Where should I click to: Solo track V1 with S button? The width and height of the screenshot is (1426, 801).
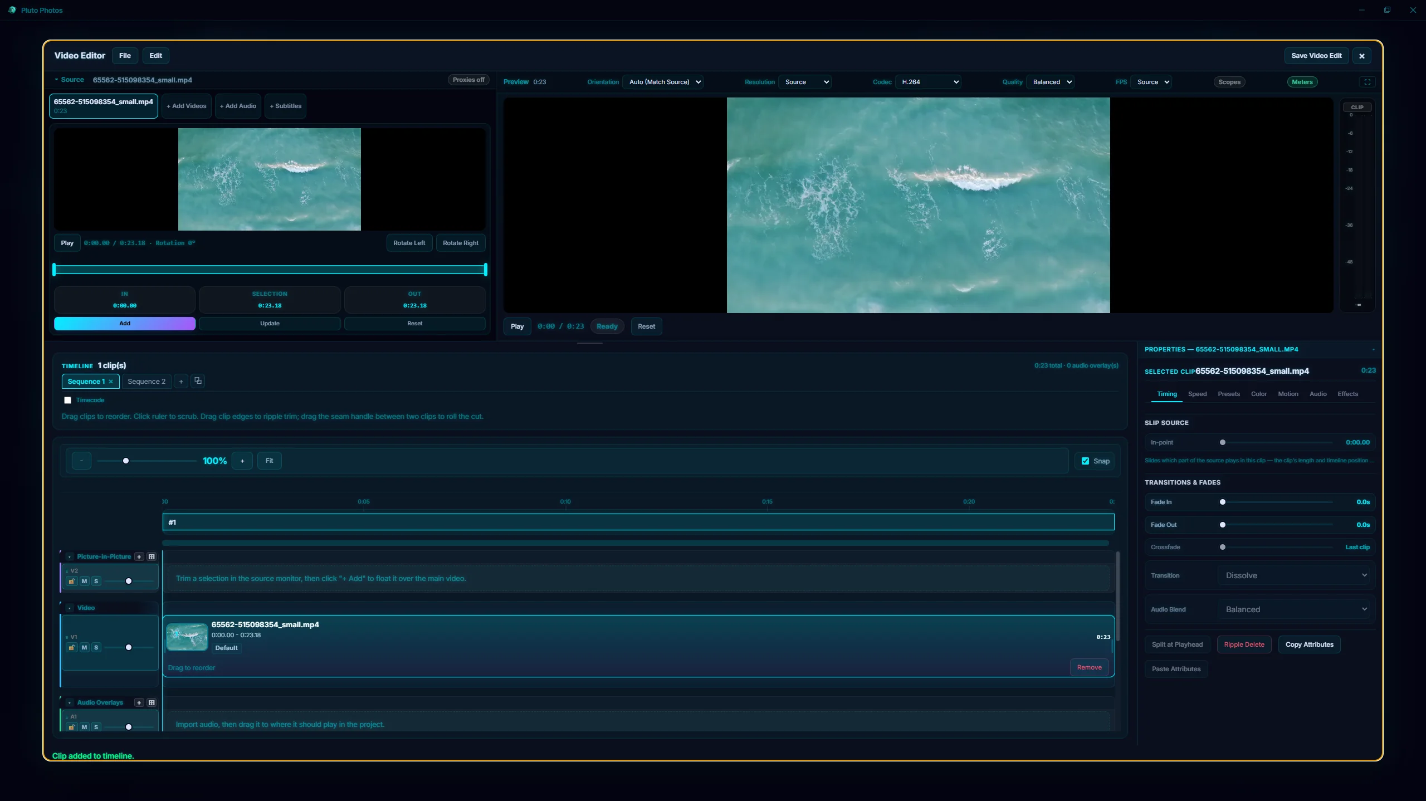96,647
